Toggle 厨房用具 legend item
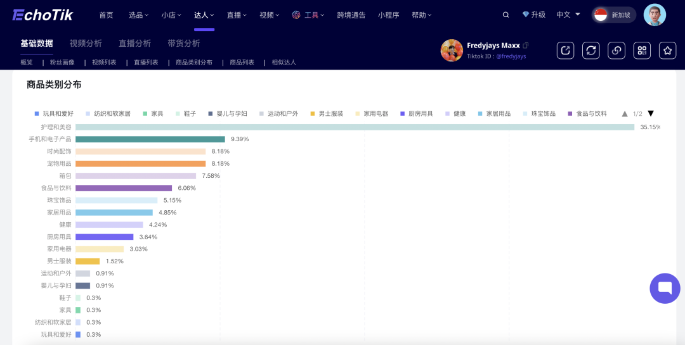Image resolution: width=685 pixels, height=345 pixels. (x=417, y=114)
